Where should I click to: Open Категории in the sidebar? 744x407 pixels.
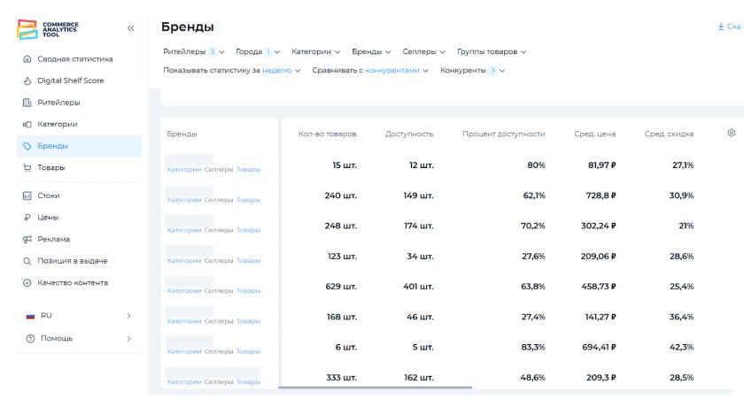coord(58,124)
